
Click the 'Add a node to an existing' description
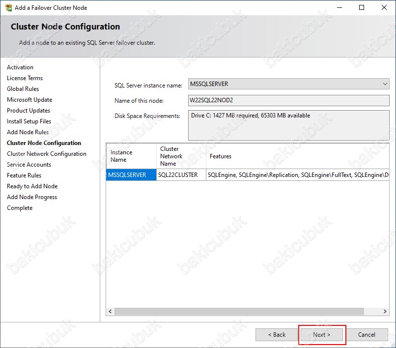point(87,43)
